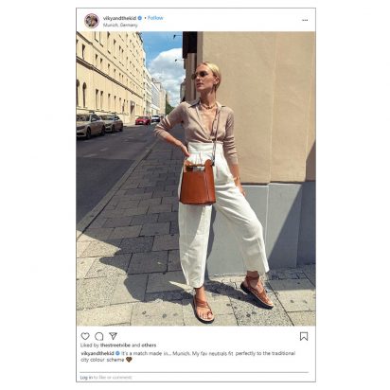
Task: Click the verified badge in the caption
Action: click(117, 353)
